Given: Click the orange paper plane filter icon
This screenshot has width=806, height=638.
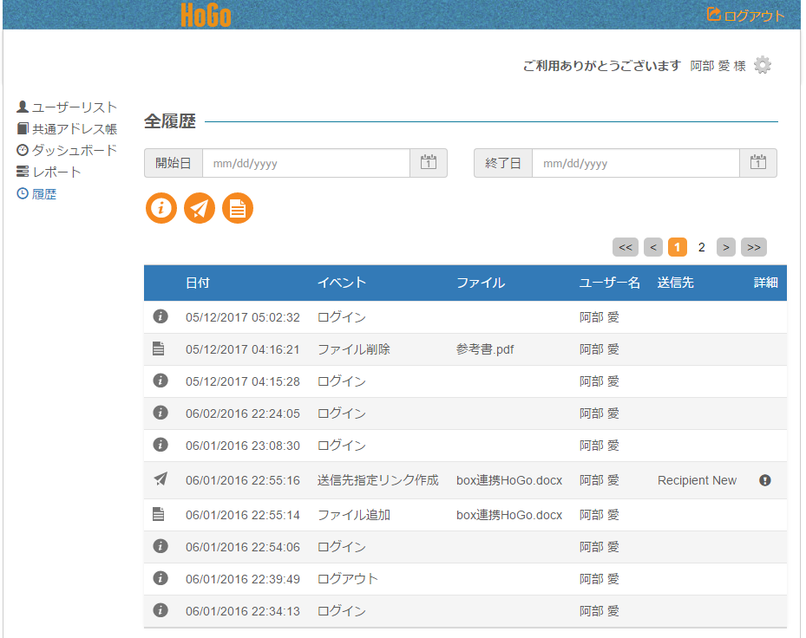Looking at the screenshot, I should (x=200, y=208).
